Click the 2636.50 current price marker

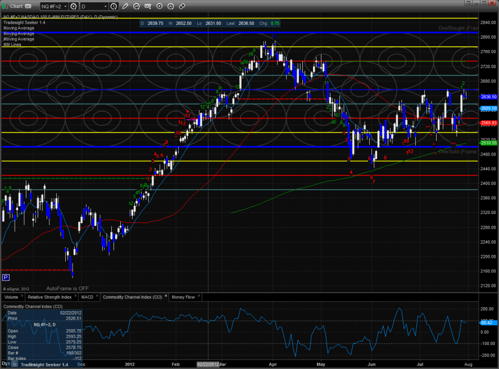pos(487,97)
